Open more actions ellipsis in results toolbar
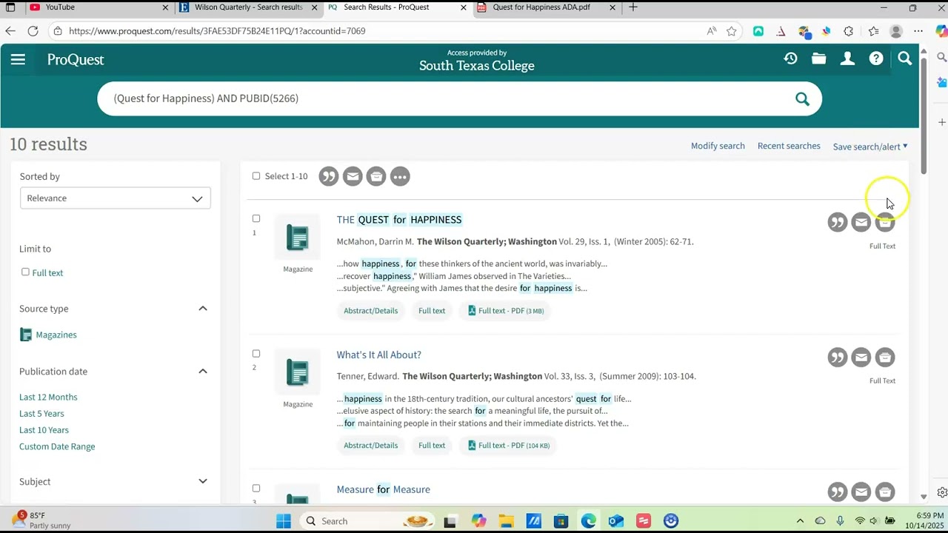Viewport: 948px width, 533px height. pyautogui.click(x=400, y=176)
